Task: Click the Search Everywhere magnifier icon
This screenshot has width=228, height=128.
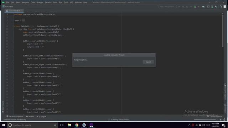Action: coord(221,7)
